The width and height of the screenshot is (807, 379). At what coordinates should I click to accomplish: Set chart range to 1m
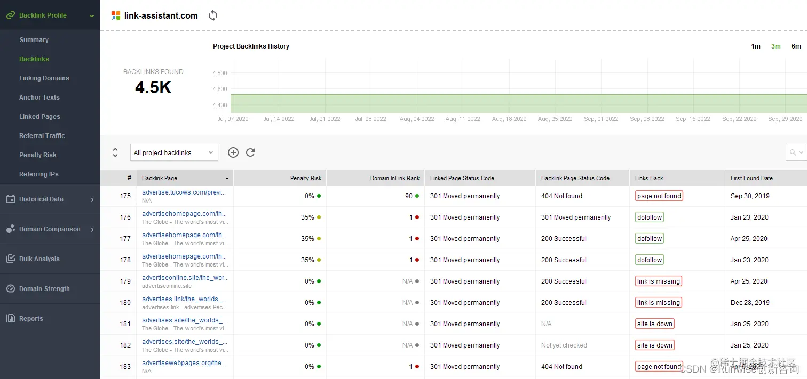pyautogui.click(x=756, y=46)
